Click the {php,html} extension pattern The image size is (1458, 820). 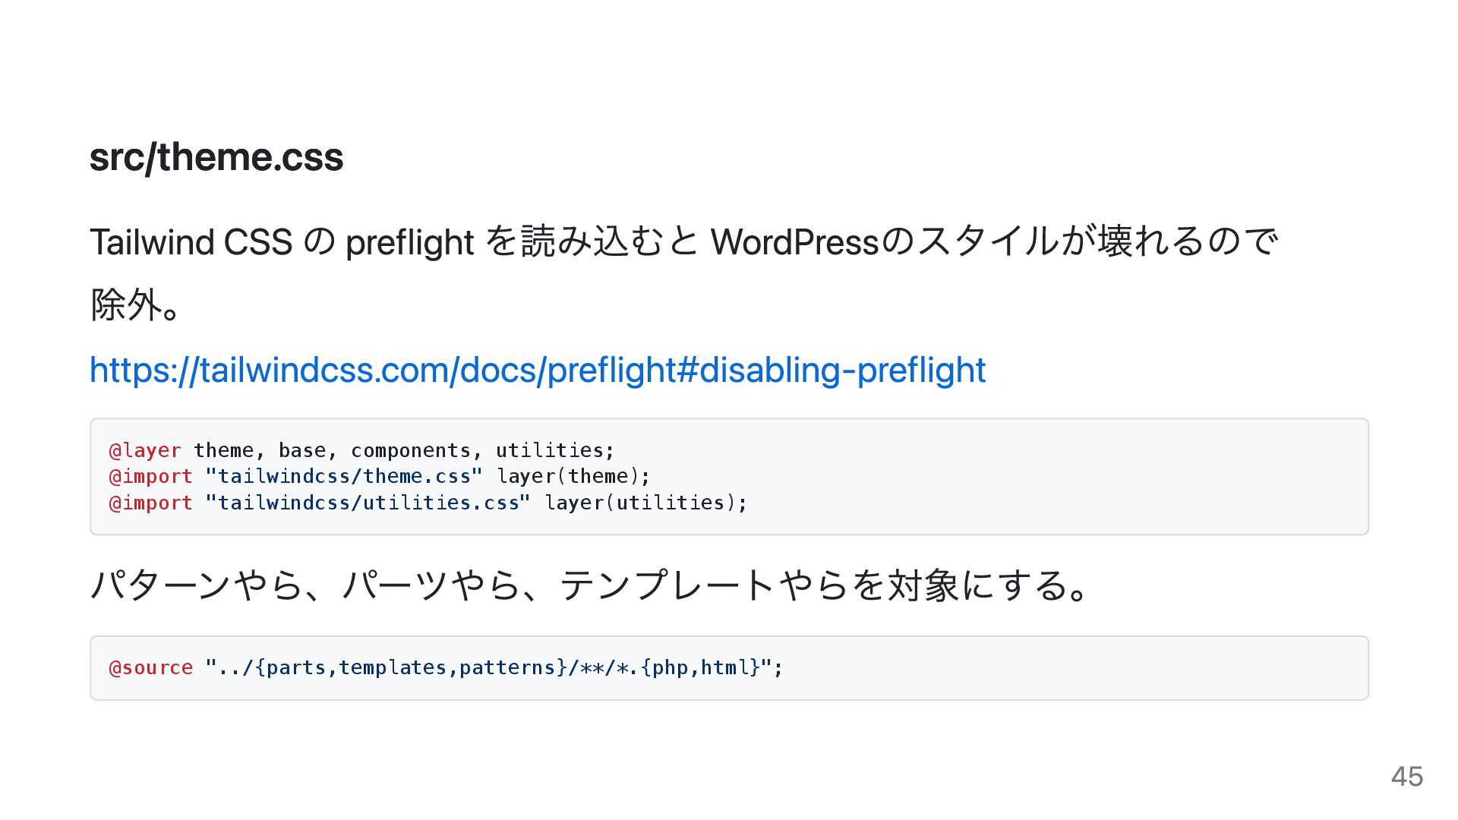tap(700, 668)
